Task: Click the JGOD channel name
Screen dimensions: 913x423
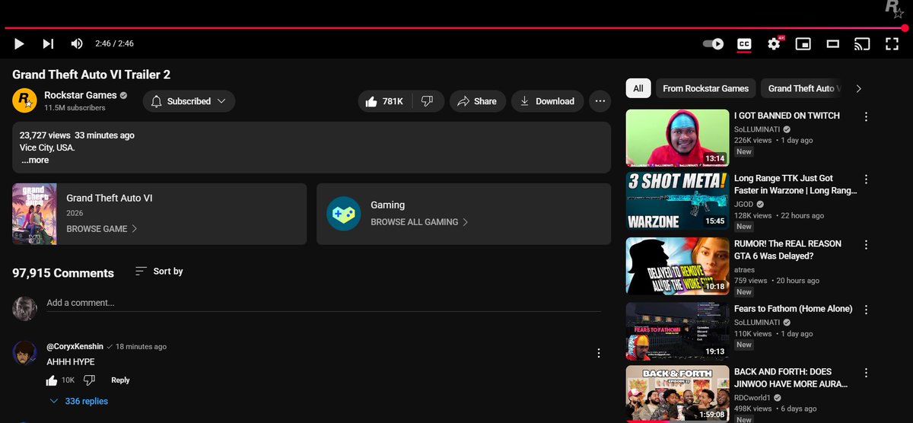Action: [x=744, y=204]
